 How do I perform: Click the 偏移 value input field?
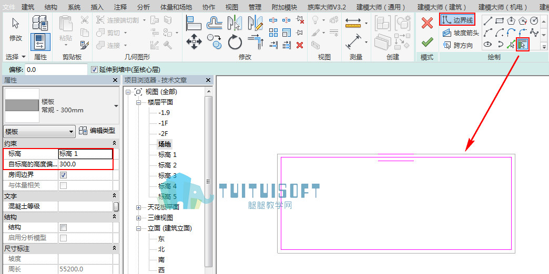(x=56, y=69)
